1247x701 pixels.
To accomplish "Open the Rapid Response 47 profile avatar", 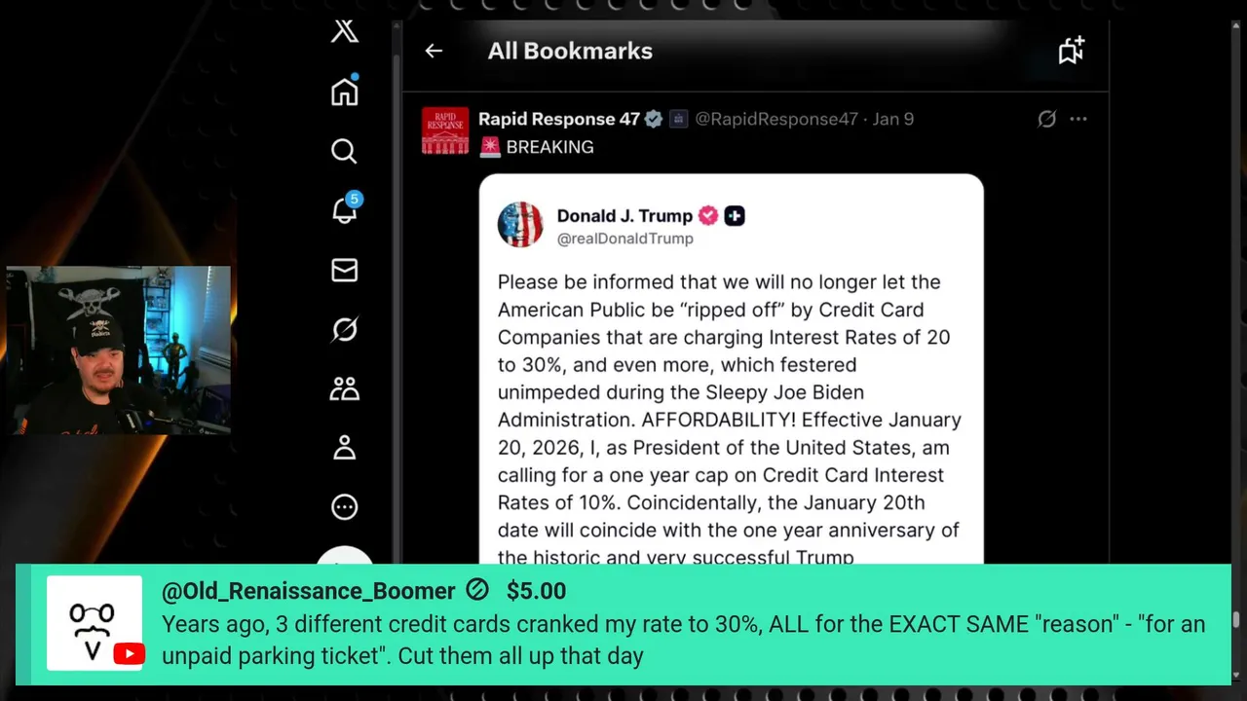I will [445, 130].
